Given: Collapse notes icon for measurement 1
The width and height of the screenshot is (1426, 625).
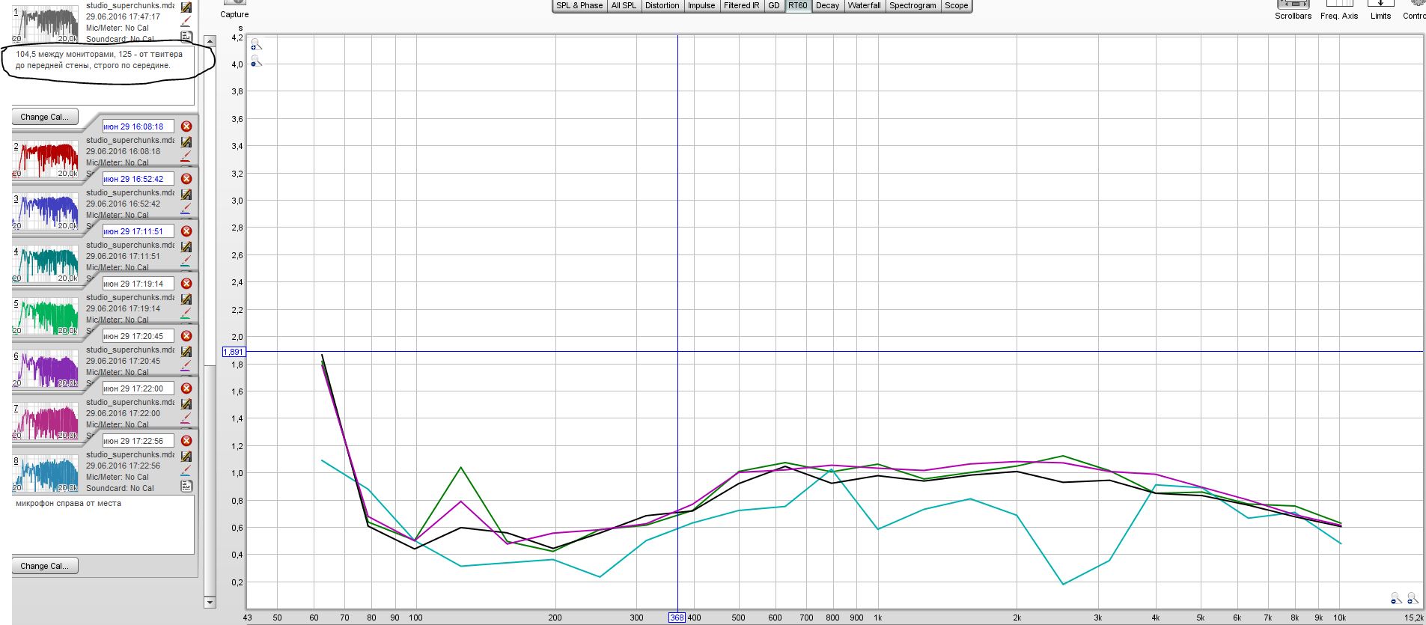Looking at the screenshot, I should (x=186, y=37).
